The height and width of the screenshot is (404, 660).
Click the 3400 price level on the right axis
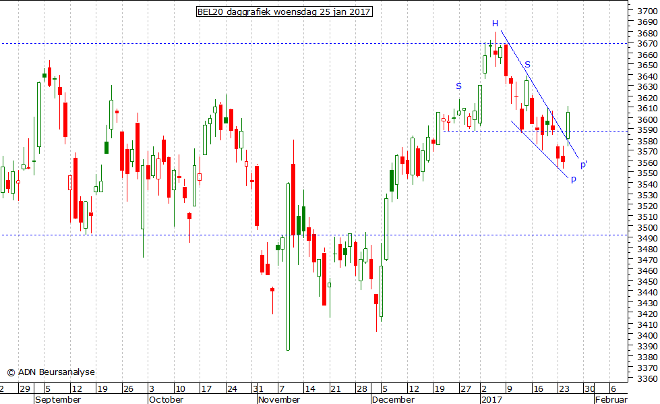pyautogui.click(x=647, y=335)
